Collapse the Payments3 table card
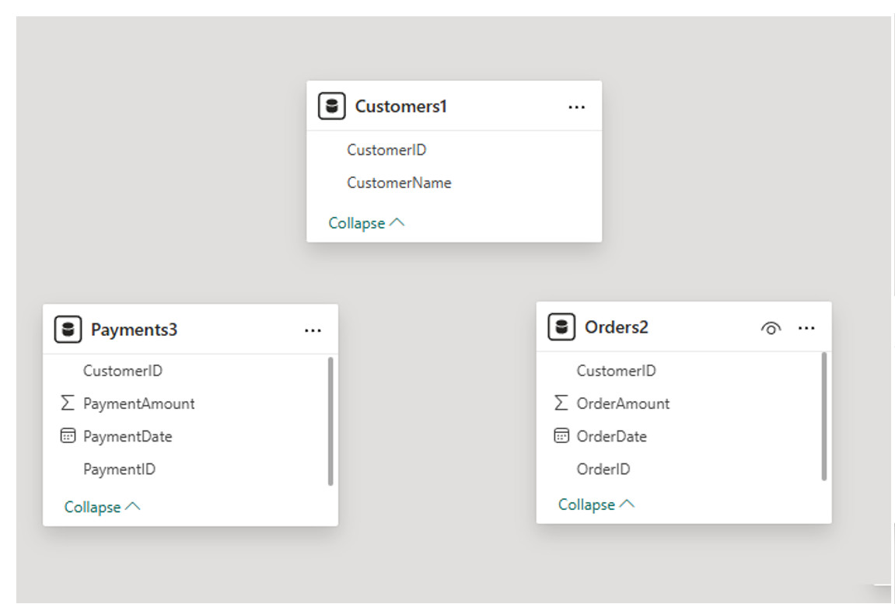This screenshot has width=895, height=604. (102, 507)
